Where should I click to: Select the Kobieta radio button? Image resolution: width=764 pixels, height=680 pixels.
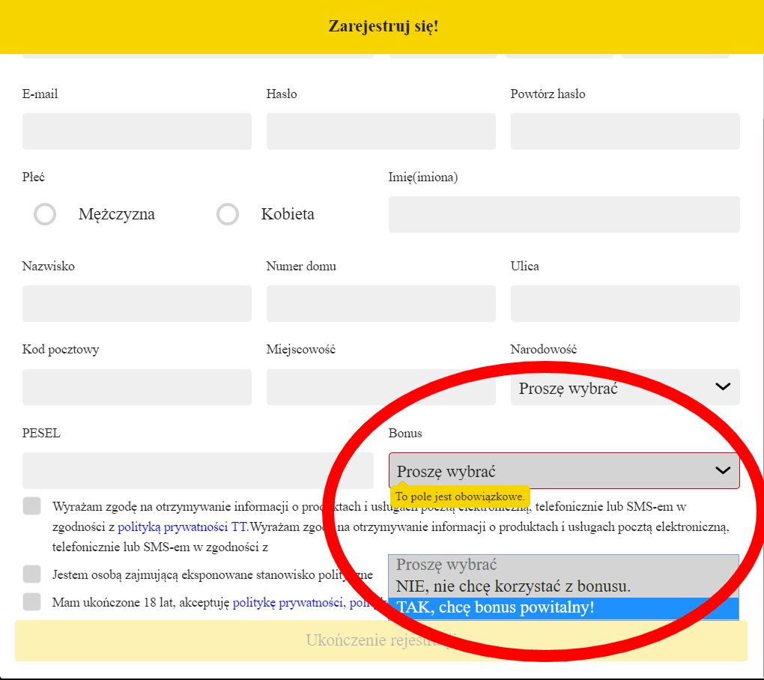click(x=228, y=214)
